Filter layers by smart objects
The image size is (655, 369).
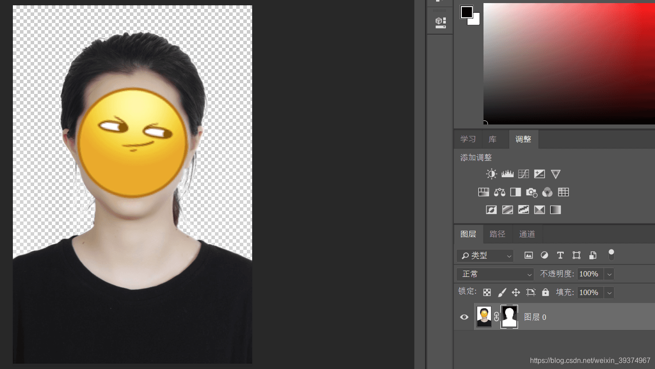click(593, 256)
